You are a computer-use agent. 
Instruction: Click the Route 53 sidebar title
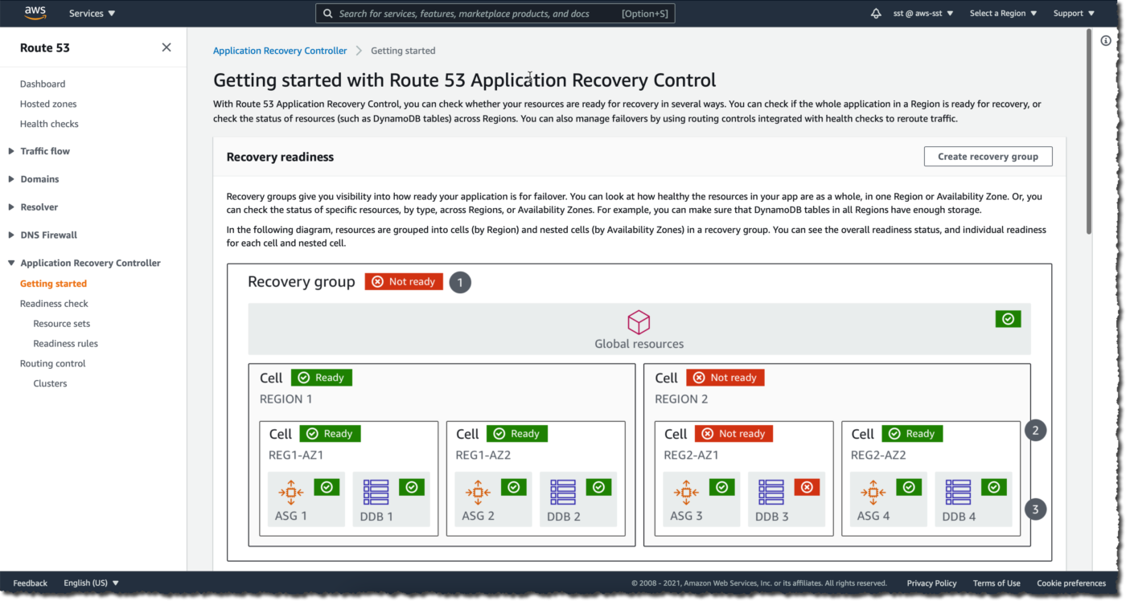[45, 48]
